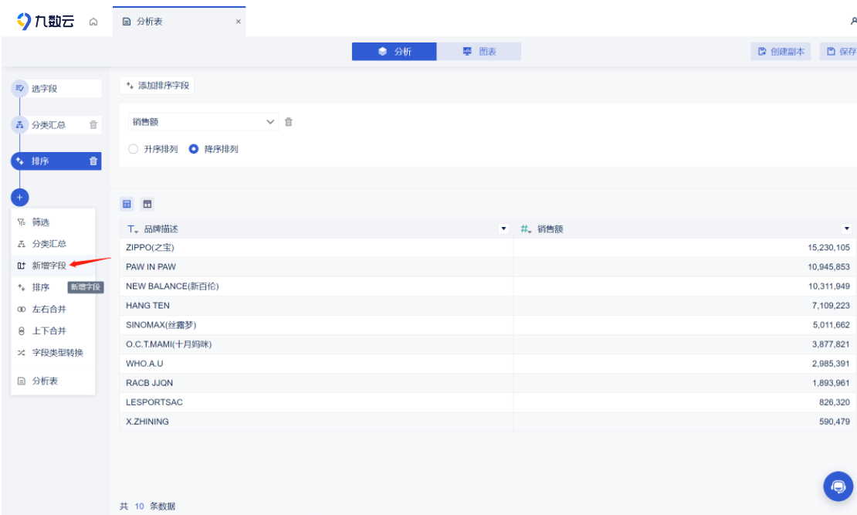Click the 销售额 number type icon
857x515 pixels.
(526, 229)
